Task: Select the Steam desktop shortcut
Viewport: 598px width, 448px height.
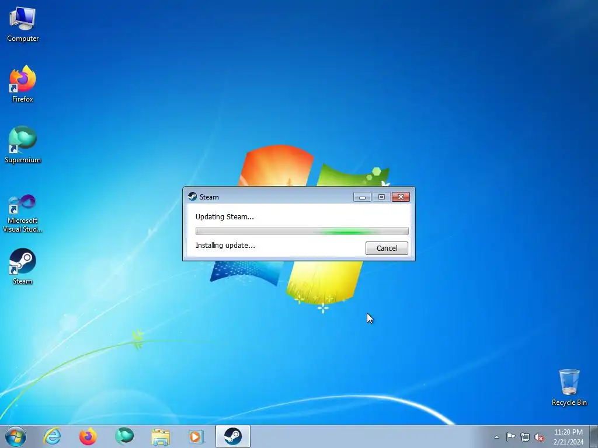Action: 23,266
